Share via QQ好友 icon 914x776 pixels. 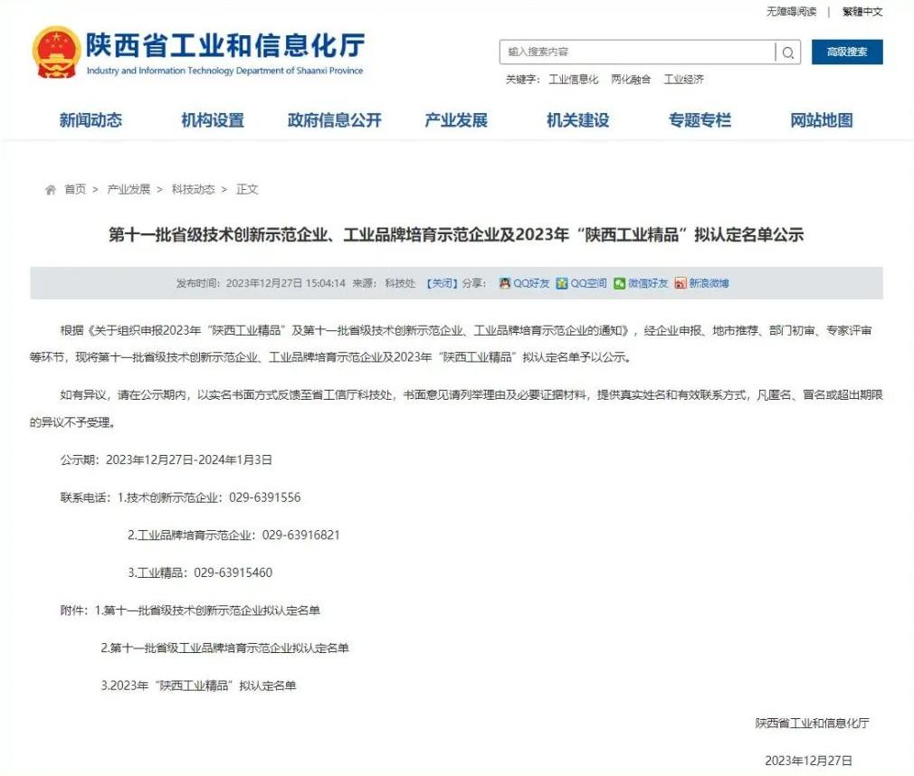point(505,283)
